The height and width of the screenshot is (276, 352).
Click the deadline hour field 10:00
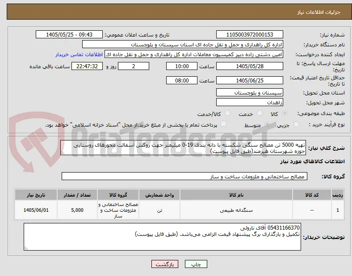[182, 66]
